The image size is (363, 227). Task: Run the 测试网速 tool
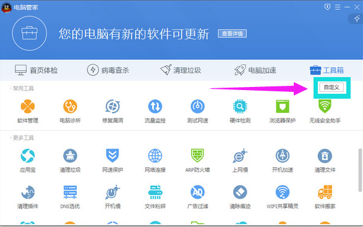197,111
